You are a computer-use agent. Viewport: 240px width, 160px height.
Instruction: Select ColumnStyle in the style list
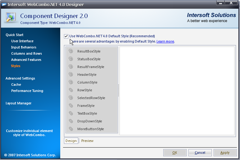point(92,82)
